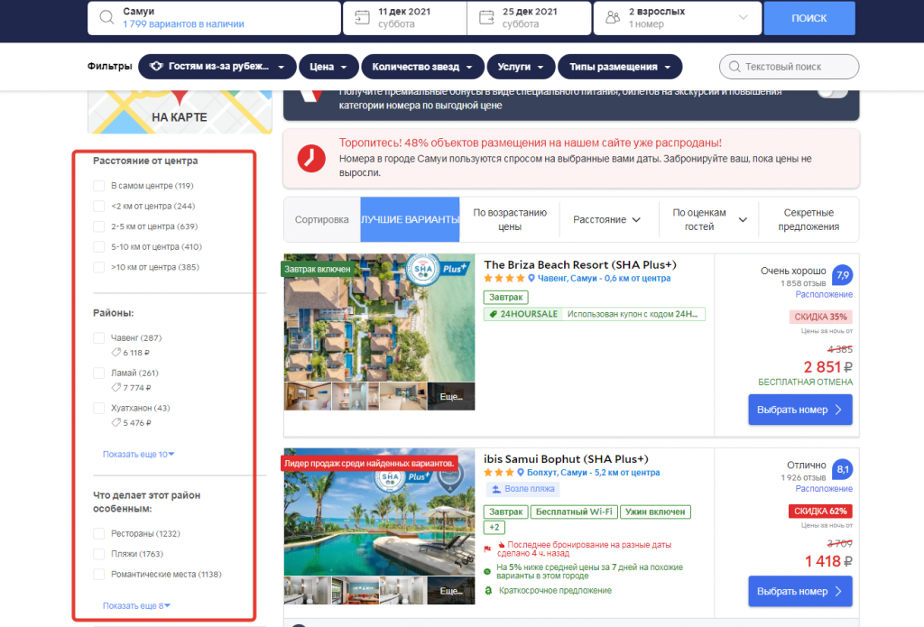Click the magnifier icon in Текстовый поиск
924x627 pixels.
point(735,67)
